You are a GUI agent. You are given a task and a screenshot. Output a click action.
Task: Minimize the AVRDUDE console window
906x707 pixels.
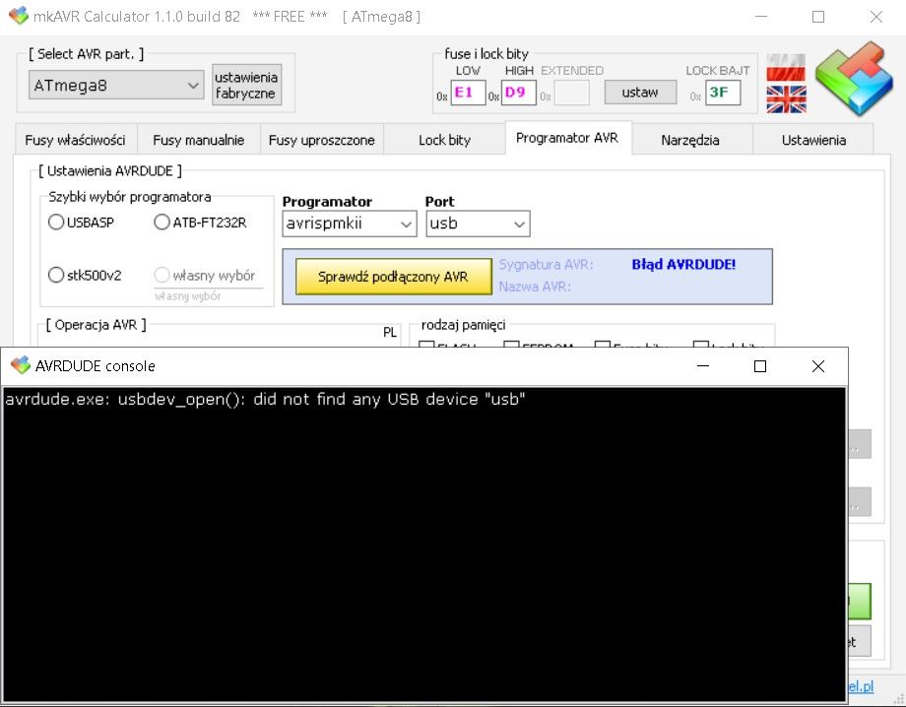click(703, 366)
